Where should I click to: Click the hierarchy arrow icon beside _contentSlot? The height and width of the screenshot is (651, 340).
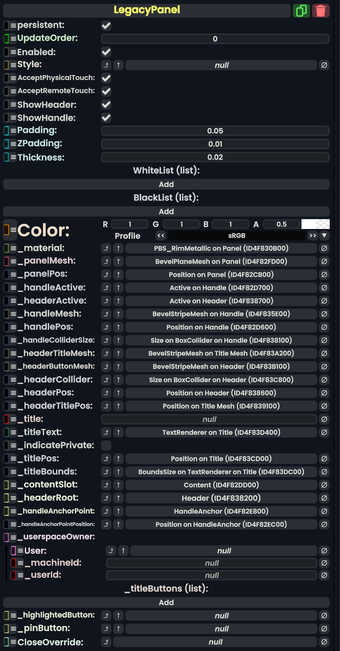point(106,485)
